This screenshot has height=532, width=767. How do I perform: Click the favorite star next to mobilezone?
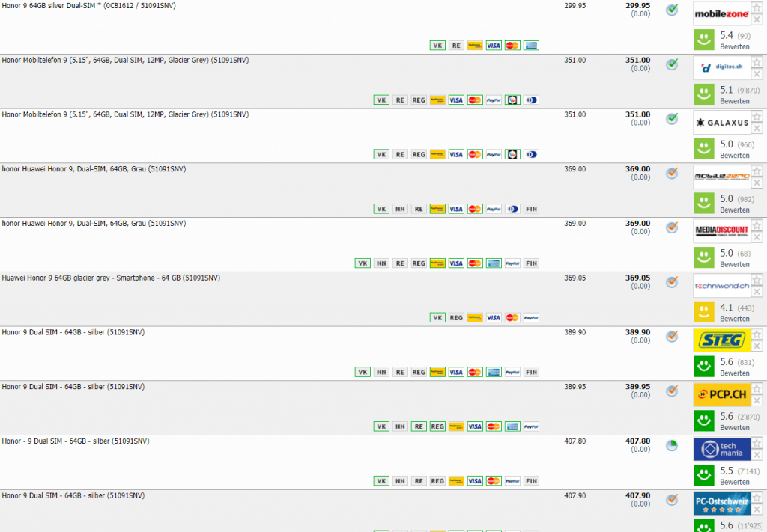pyautogui.click(x=757, y=7)
